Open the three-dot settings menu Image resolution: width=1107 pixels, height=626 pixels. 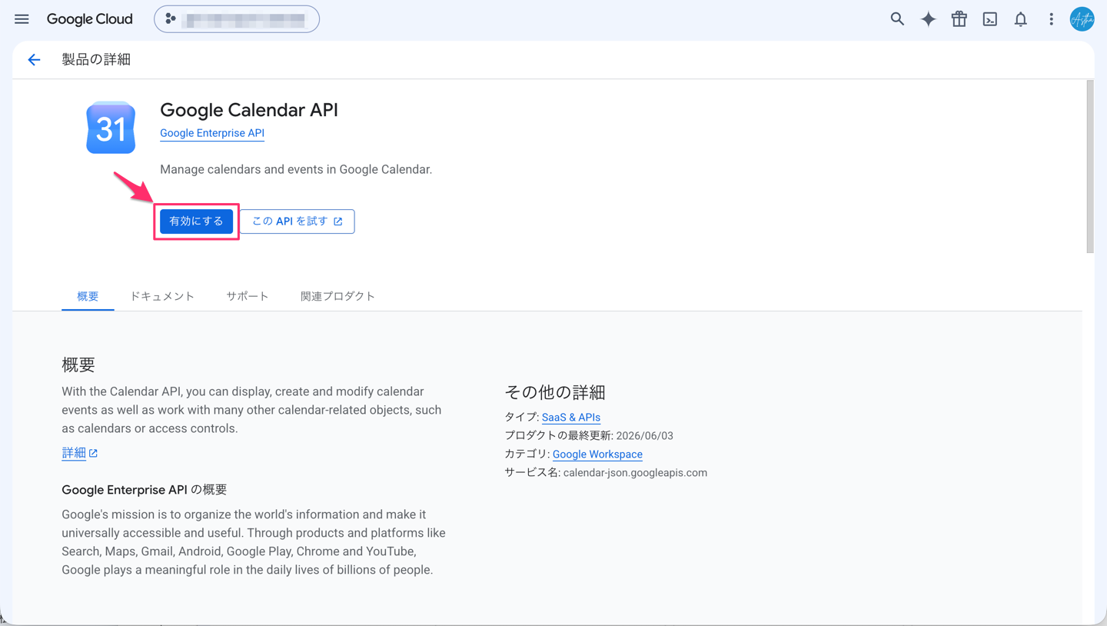(x=1052, y=19)
